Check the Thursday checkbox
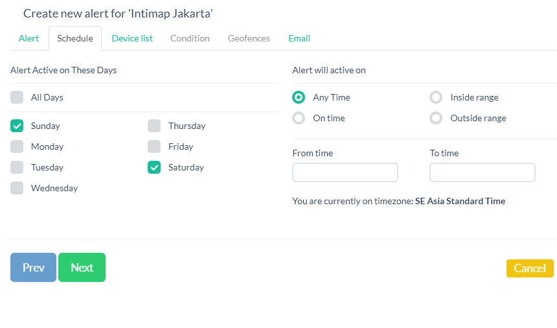 [154, 126]
